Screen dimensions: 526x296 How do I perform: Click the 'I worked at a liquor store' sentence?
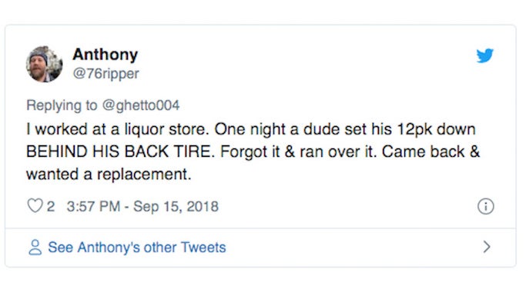118,129
